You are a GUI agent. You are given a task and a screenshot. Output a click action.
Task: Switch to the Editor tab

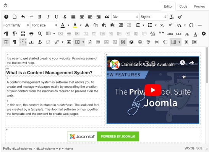pos(168,7)
